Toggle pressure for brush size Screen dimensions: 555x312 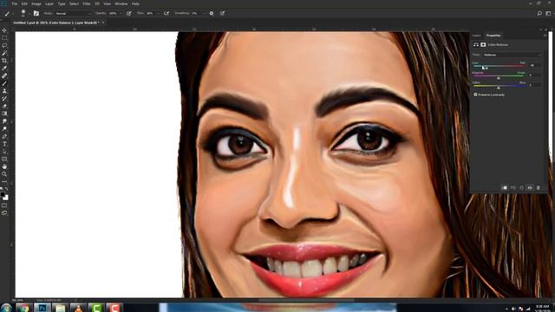(222, 14)
